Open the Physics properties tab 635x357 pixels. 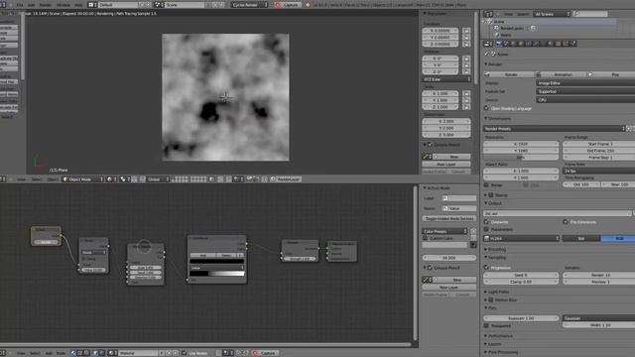pos(573,44)
